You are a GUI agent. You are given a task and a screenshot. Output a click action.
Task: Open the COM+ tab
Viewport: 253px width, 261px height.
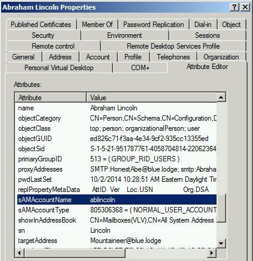(141, 68)
